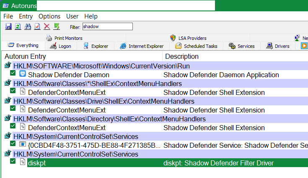Open the File menu
The width and height of the screenshot is (308, 178).
8,16
